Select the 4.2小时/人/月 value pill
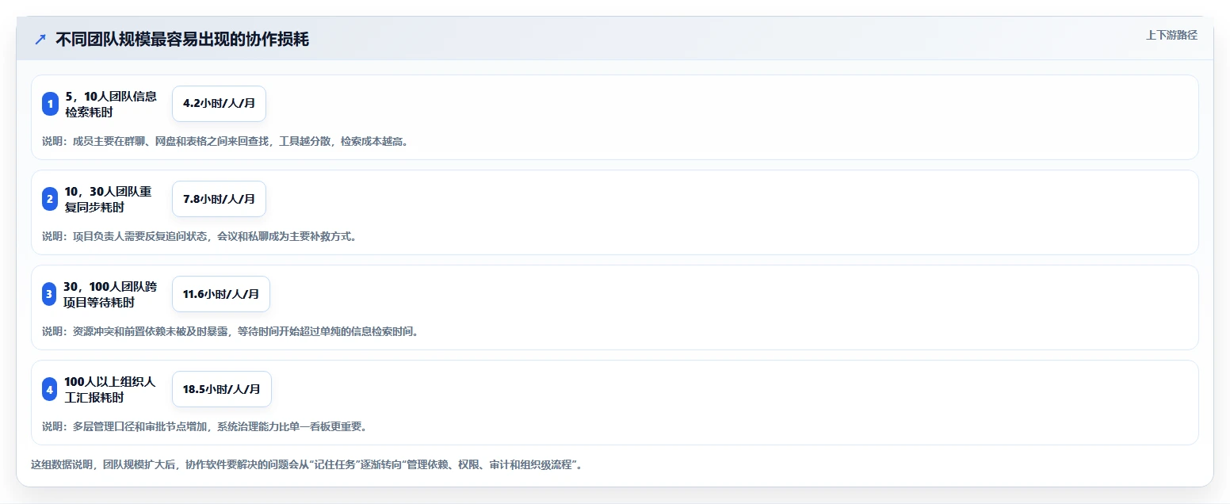Image resolution: width=1230 pixels, height=504 pixels. coord(219,104)
